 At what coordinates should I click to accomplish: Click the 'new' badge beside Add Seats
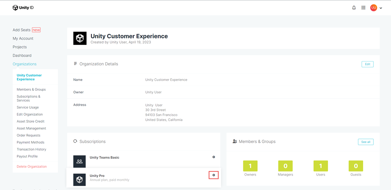(36, 30)
